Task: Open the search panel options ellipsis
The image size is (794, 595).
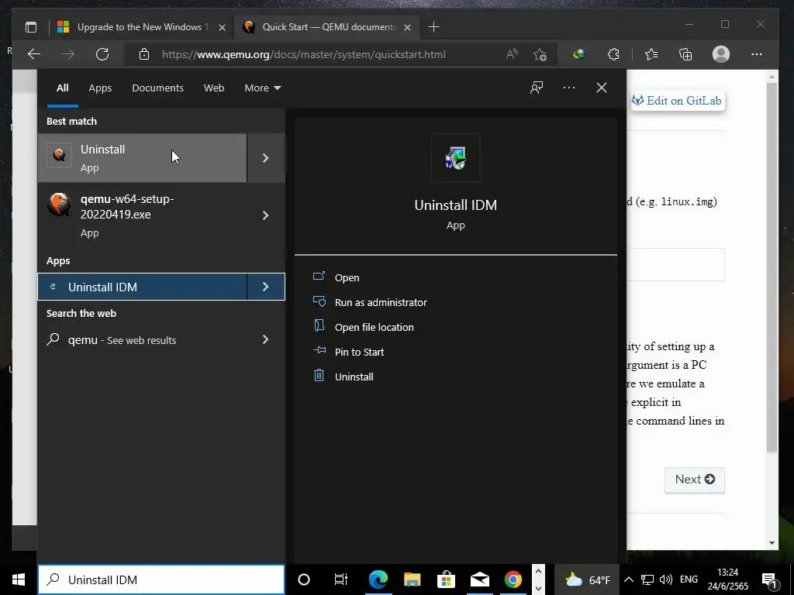Action: [x=569, y=88]
